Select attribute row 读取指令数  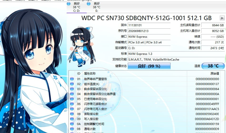pyautogui.click(x=145, y=114)
